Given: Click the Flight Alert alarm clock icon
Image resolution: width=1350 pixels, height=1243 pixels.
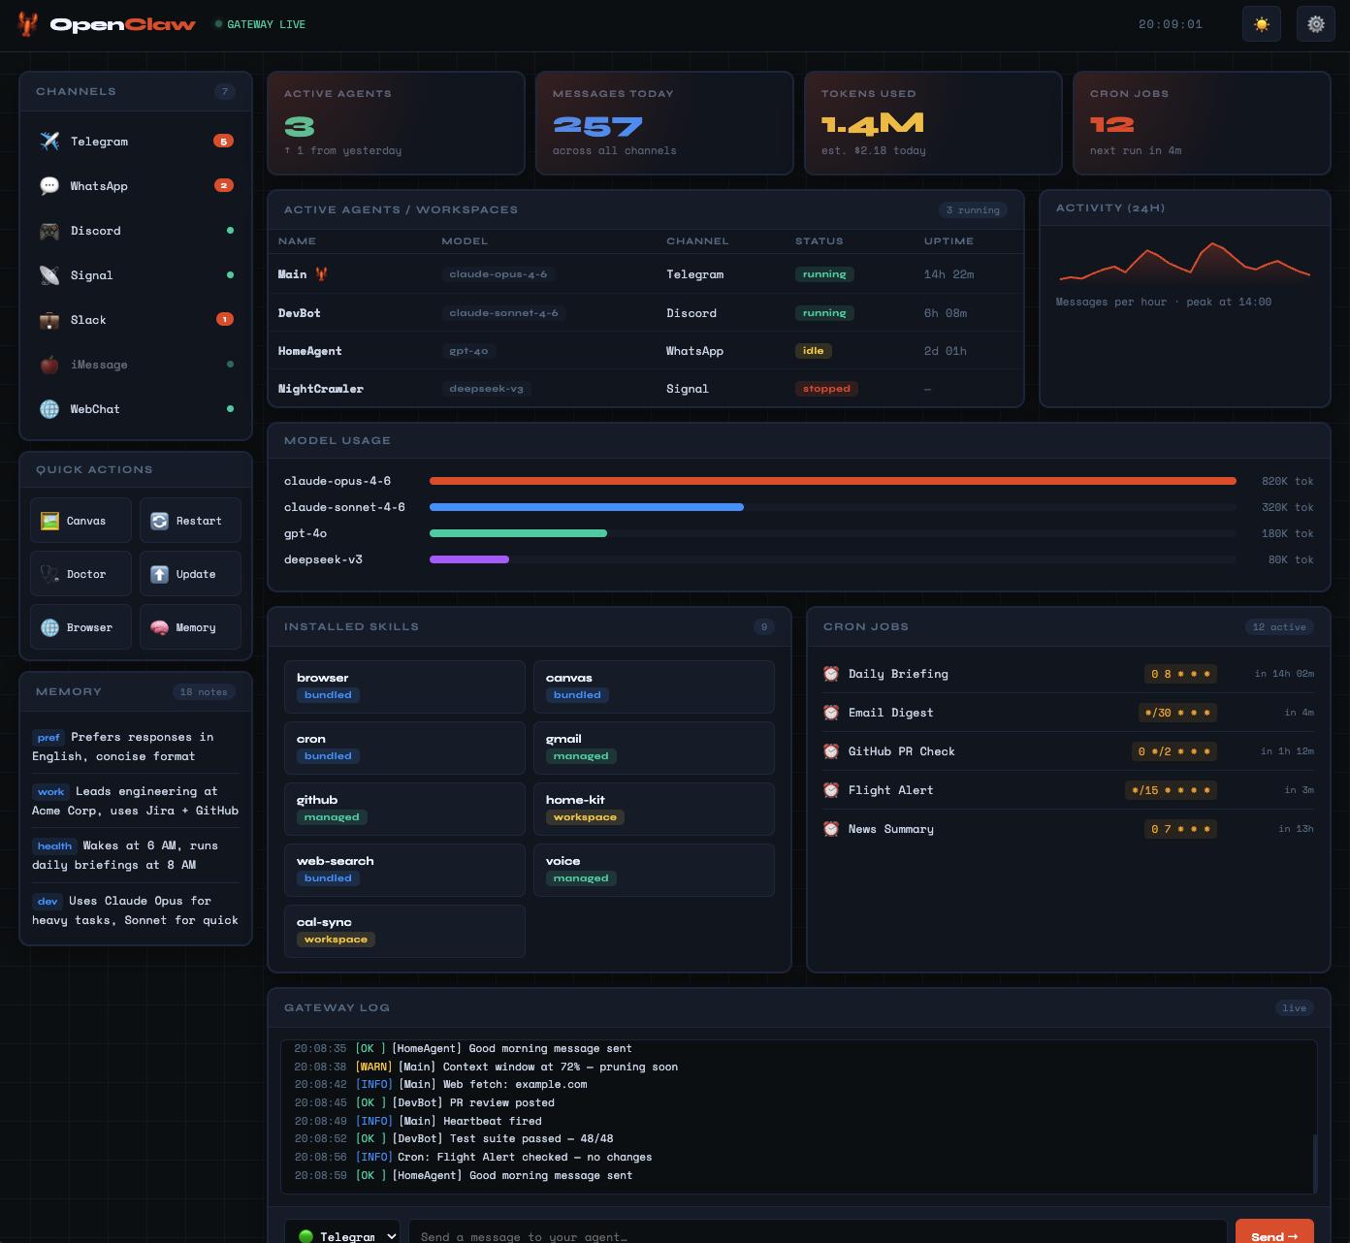Looking at the screenshot, I should point(831,790).
